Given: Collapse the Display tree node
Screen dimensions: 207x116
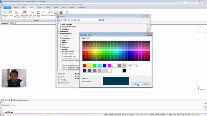Looking at the screenshot, I should pos(60,49).
